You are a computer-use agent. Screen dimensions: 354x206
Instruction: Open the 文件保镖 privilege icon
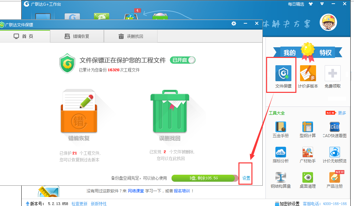click(283, 73)
